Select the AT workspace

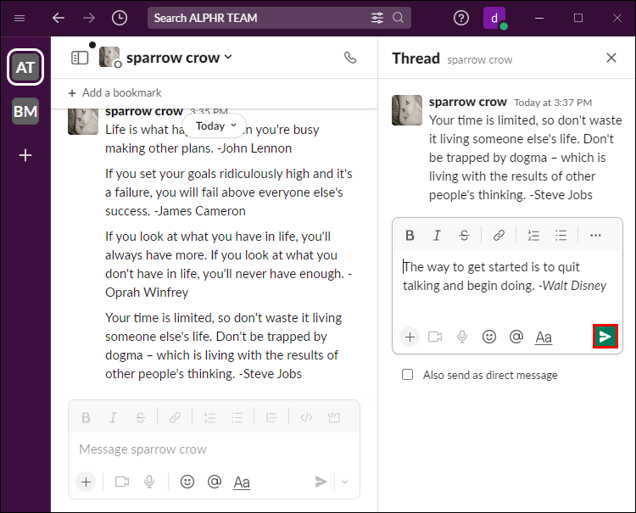point(25,67)
